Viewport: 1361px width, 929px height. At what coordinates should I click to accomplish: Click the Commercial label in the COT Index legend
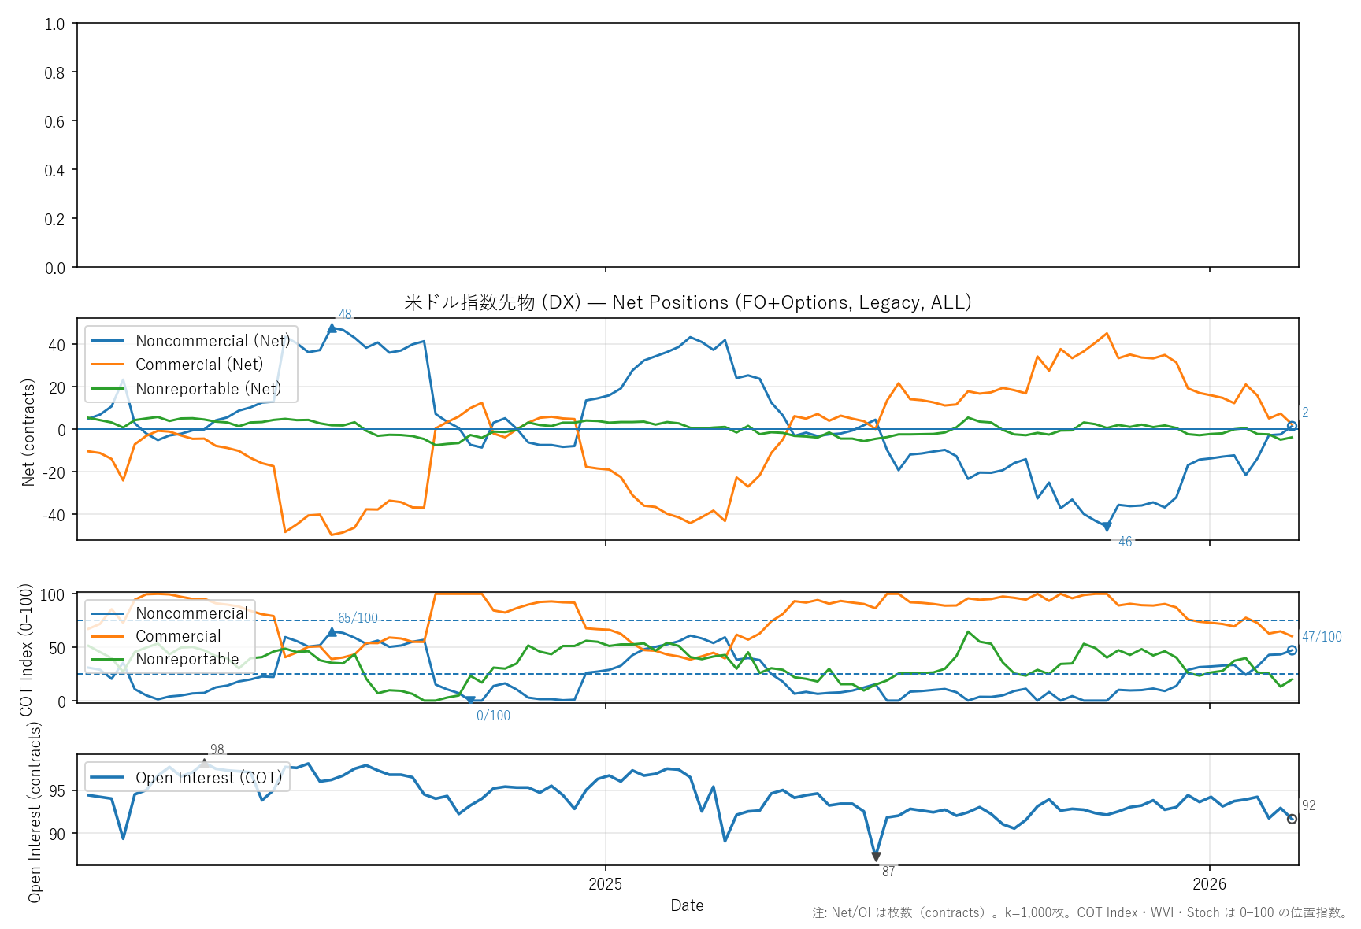click(178, 636)
